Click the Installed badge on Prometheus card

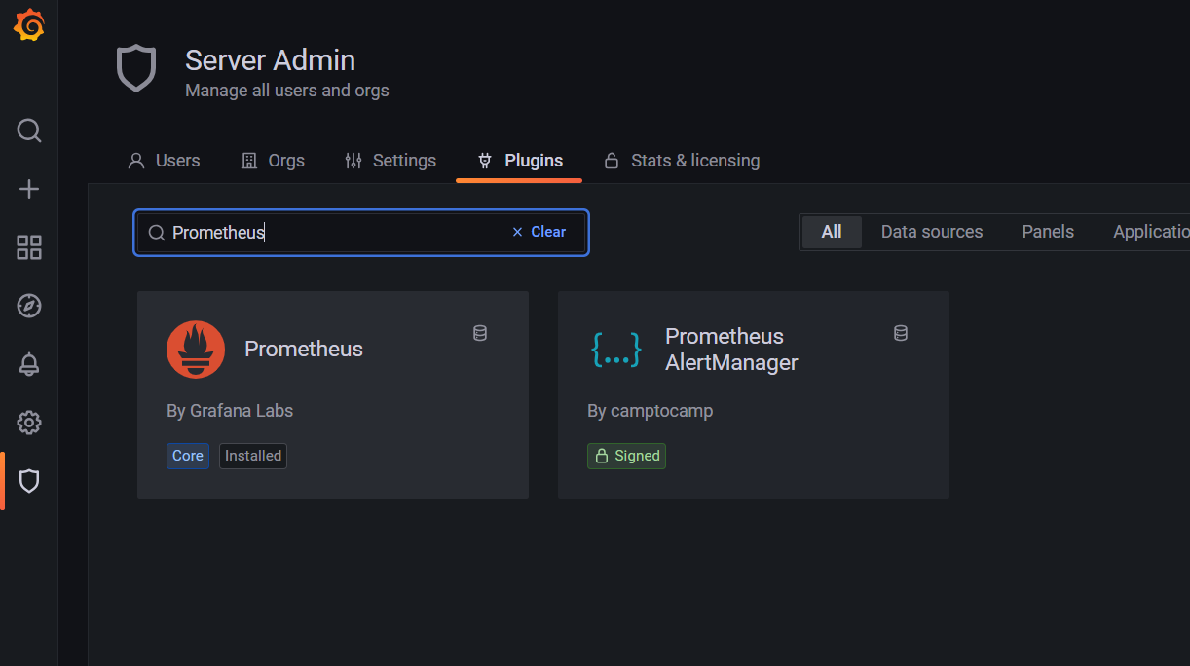[253, 456]
